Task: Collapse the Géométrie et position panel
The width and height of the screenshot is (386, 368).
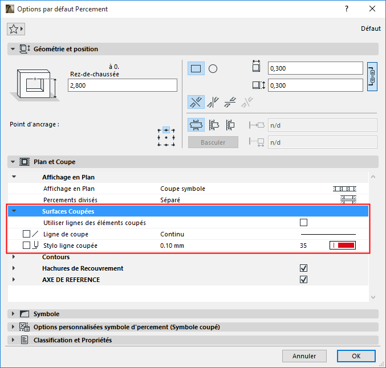Action: pyautogui.click(x=13, y=49)
